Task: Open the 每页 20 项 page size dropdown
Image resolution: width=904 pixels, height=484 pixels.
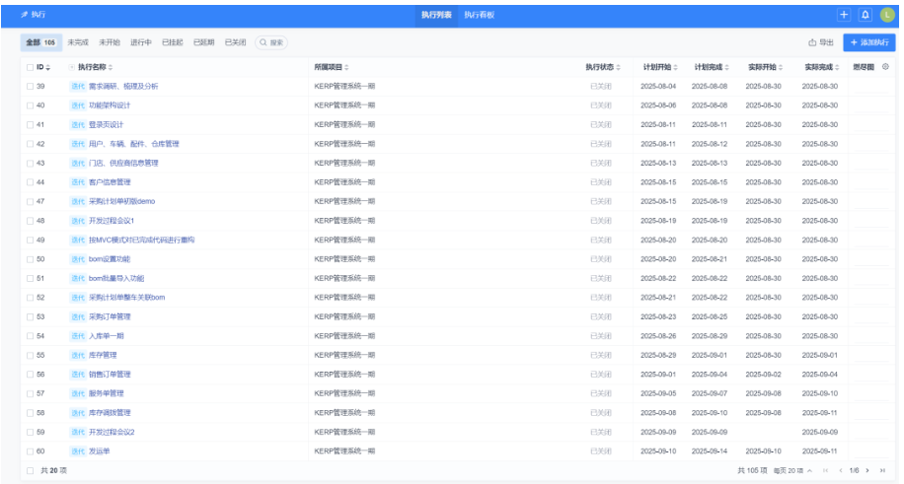Action: [792, 471]
